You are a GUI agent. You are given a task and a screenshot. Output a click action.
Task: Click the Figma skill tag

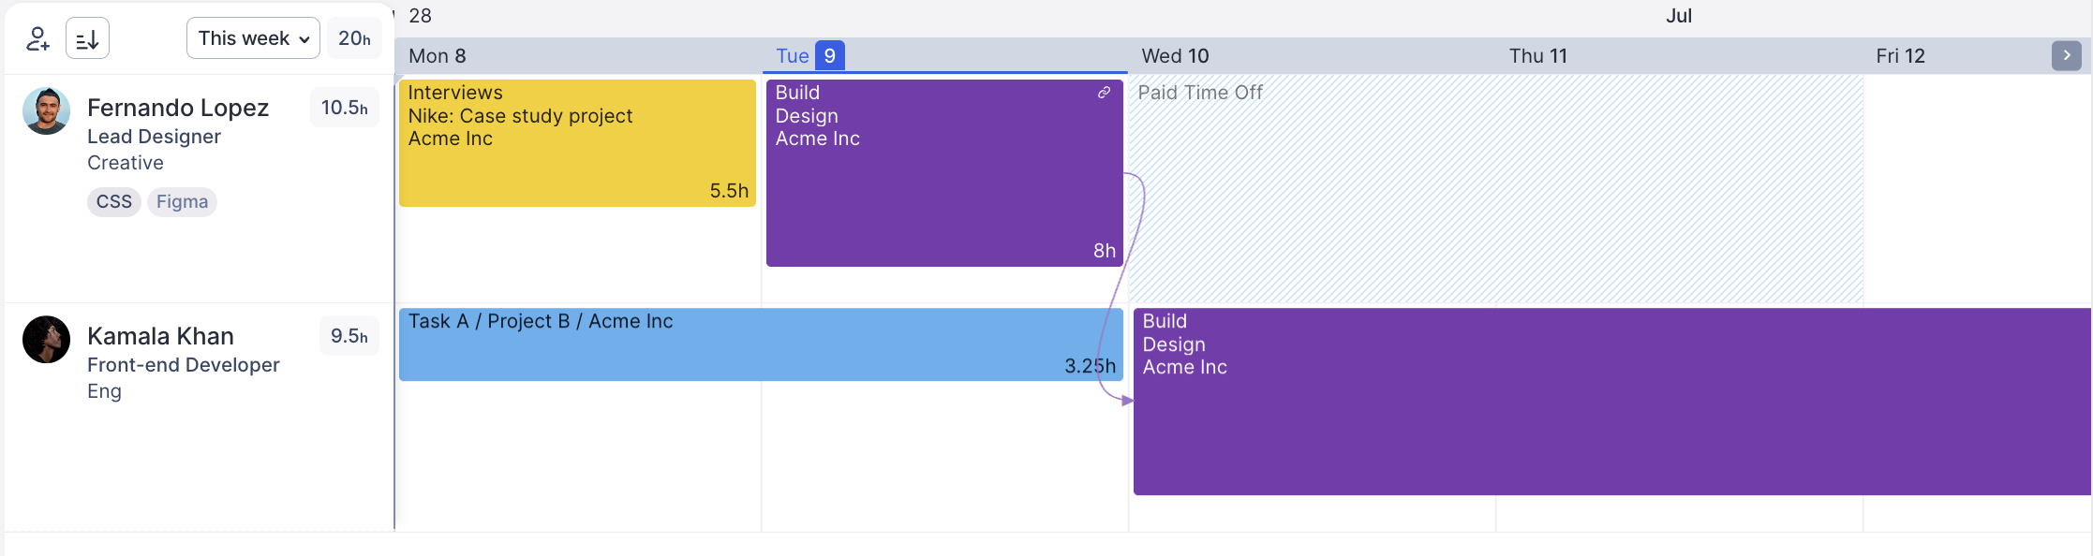(x=182, y=202)
